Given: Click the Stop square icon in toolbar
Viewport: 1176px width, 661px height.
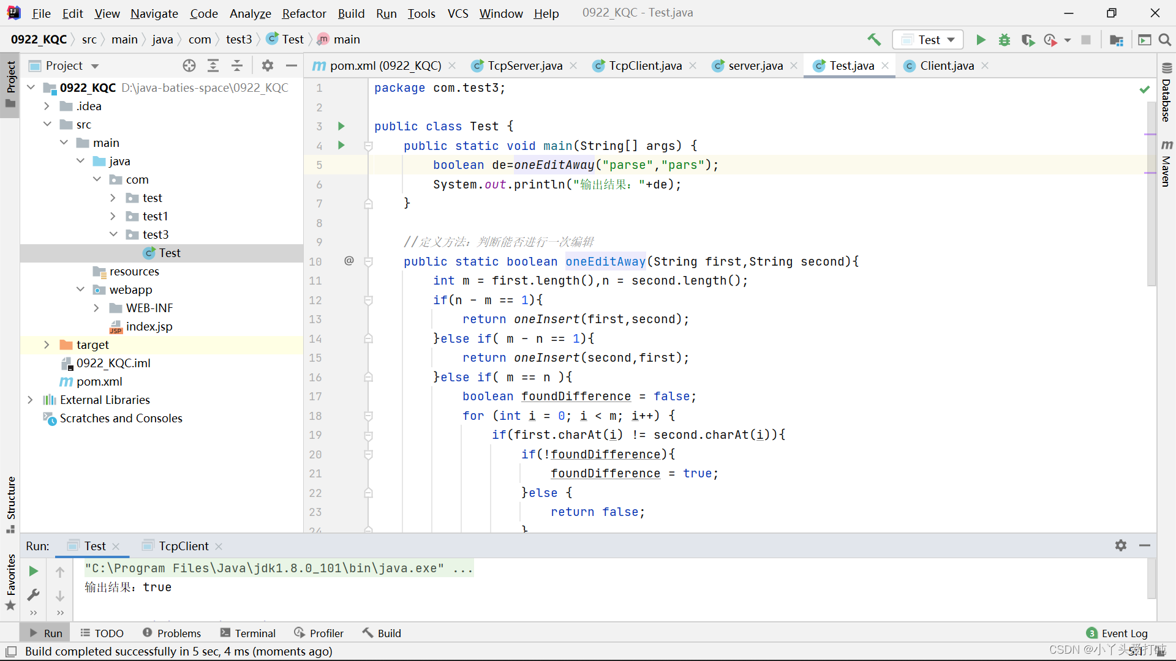Looking at the screenshot, I should 1086,40.
